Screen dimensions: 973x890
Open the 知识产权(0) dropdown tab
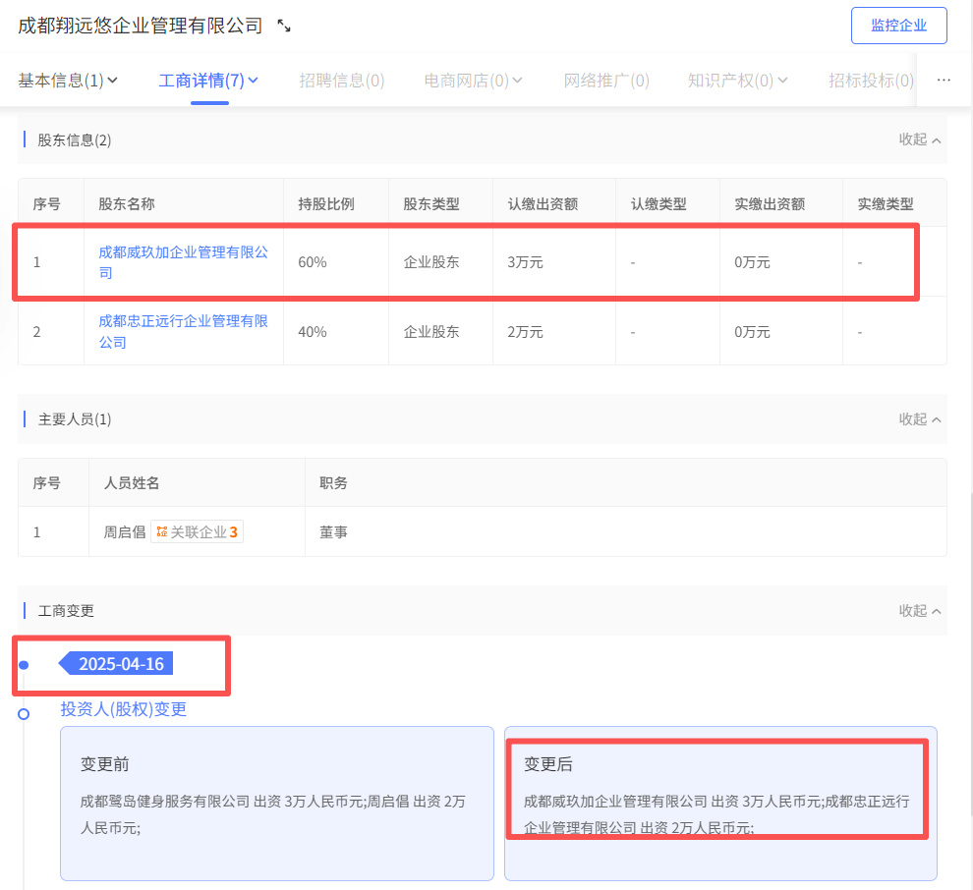(737, 81)
